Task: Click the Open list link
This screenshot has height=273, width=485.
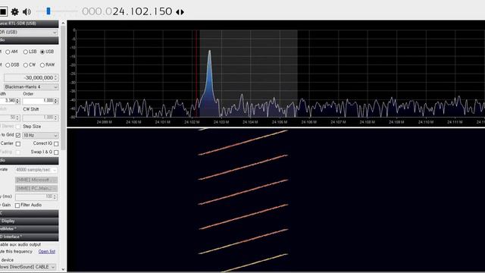Action: tap(47, 252)
